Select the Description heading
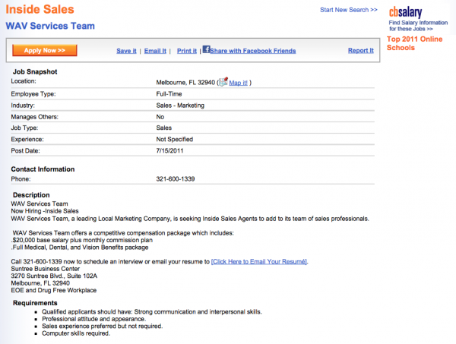 click(31, 195)
